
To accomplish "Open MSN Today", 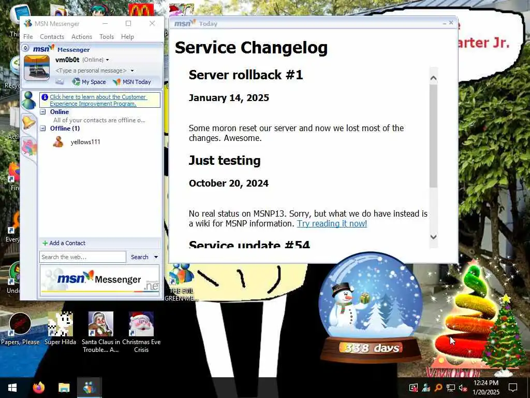I will 132,82.
